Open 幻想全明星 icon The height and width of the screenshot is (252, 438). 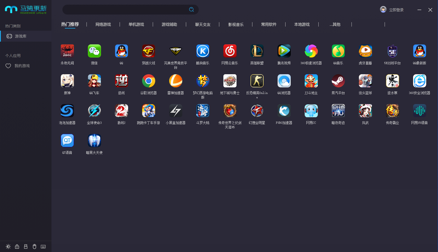pos(257,111)
